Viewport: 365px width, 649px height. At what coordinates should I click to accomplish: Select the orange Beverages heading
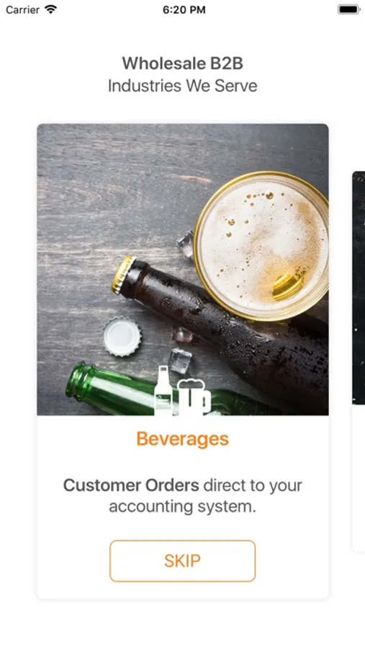coord(182,439)
